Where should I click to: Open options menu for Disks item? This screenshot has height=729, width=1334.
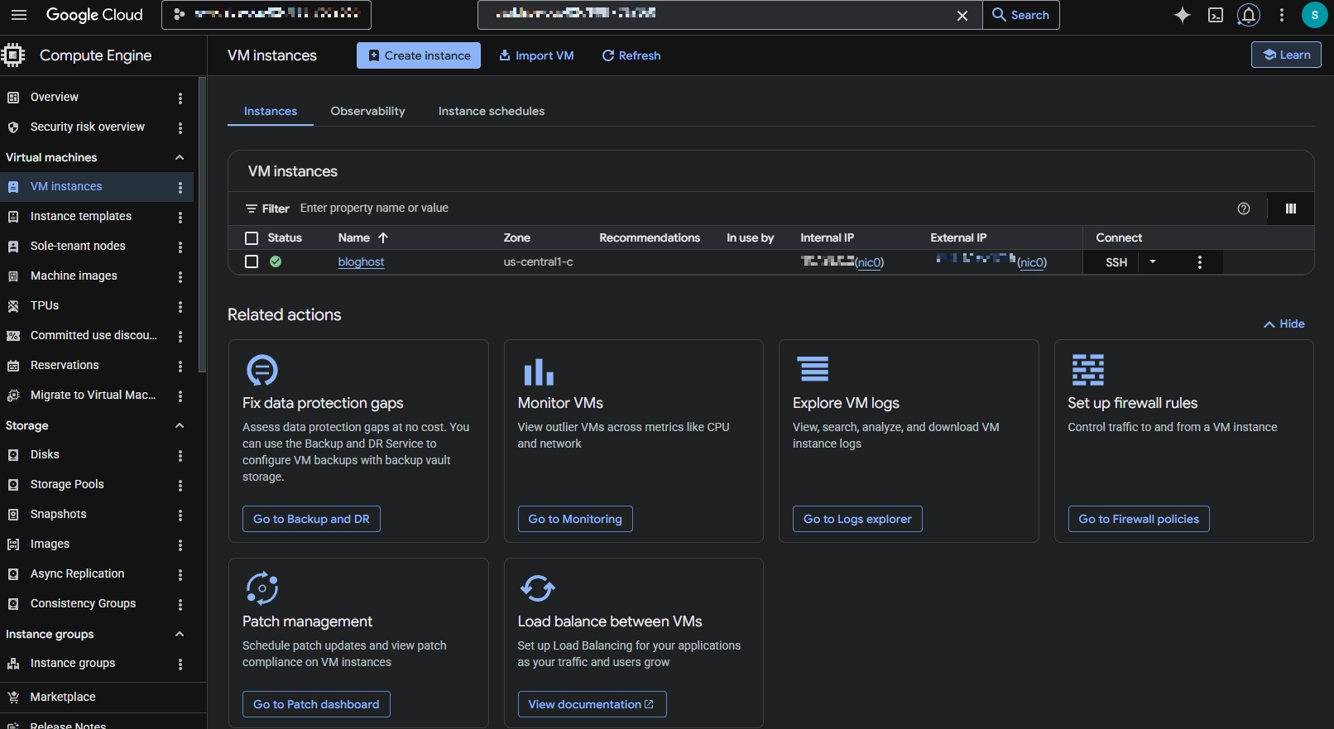tap(180, 455)
